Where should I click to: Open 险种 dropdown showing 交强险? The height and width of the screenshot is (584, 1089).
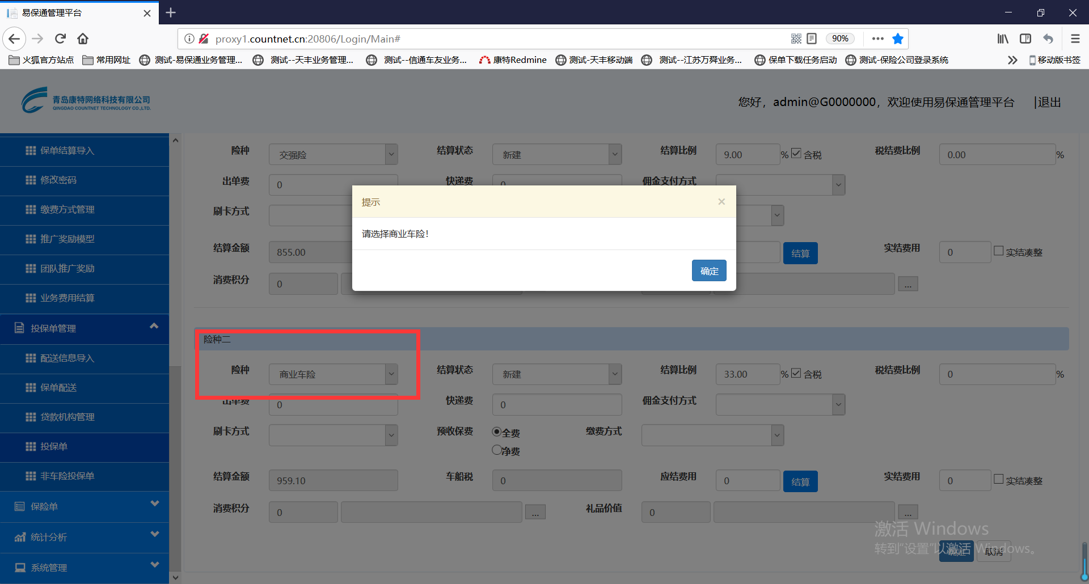[x=334, y=155]
